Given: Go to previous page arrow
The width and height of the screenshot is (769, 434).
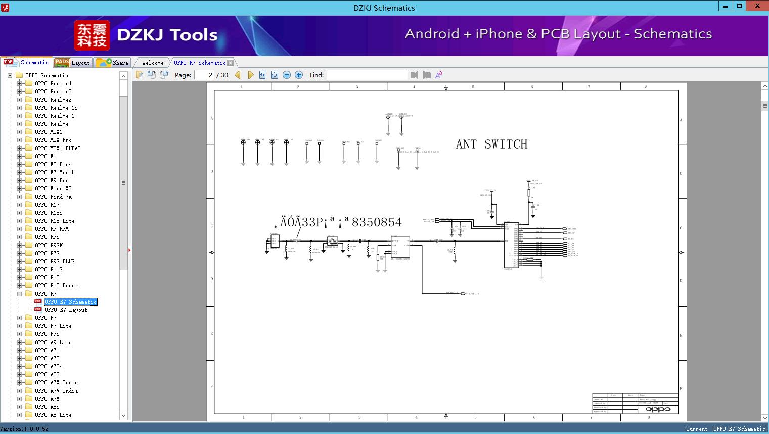Looking at the screenshot, I should [x=238, y=75].
